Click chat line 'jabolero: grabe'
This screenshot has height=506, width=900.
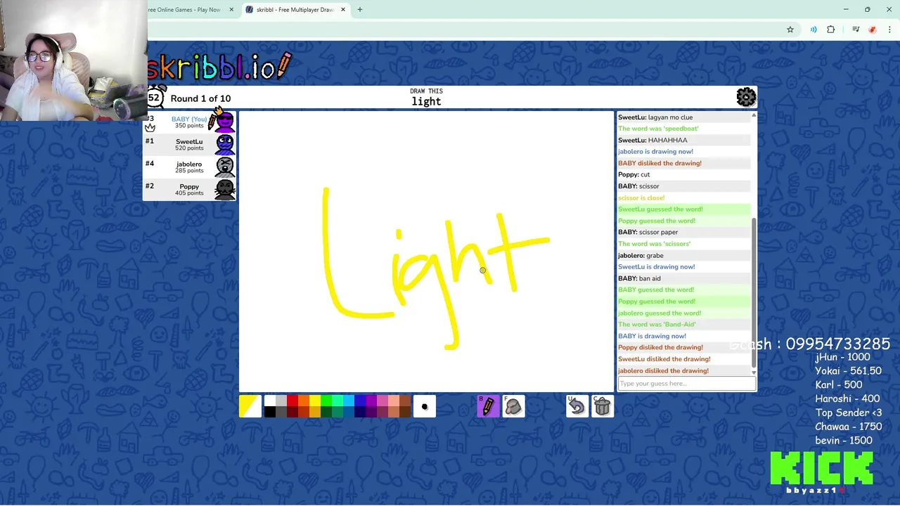coord(683,255)
